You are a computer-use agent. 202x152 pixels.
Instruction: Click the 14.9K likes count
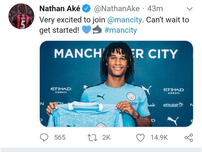coord(159,137)
